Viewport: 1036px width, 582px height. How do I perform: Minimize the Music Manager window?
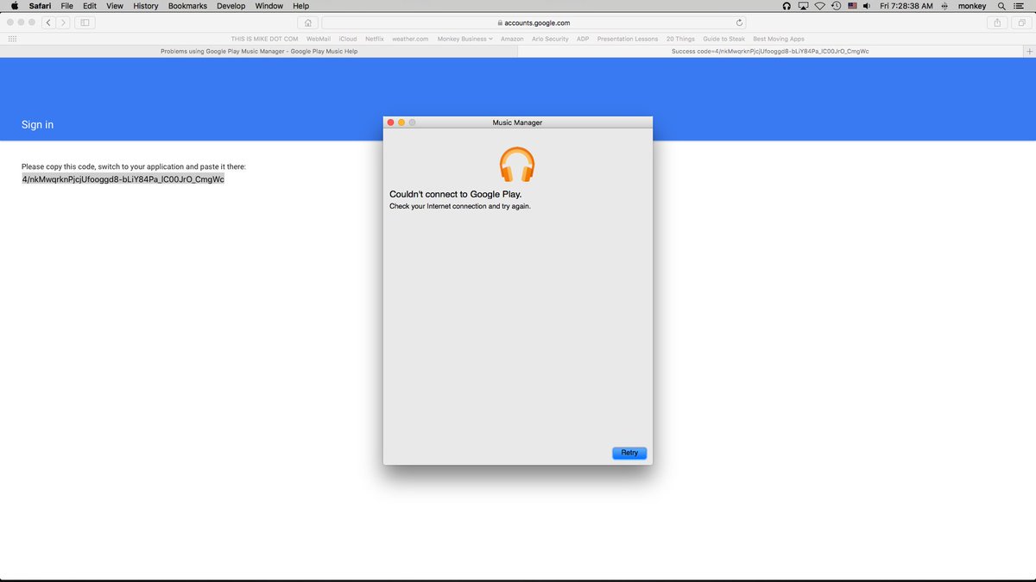pos(401,122)
